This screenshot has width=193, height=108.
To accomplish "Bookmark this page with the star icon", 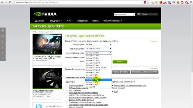I will 148,2.
